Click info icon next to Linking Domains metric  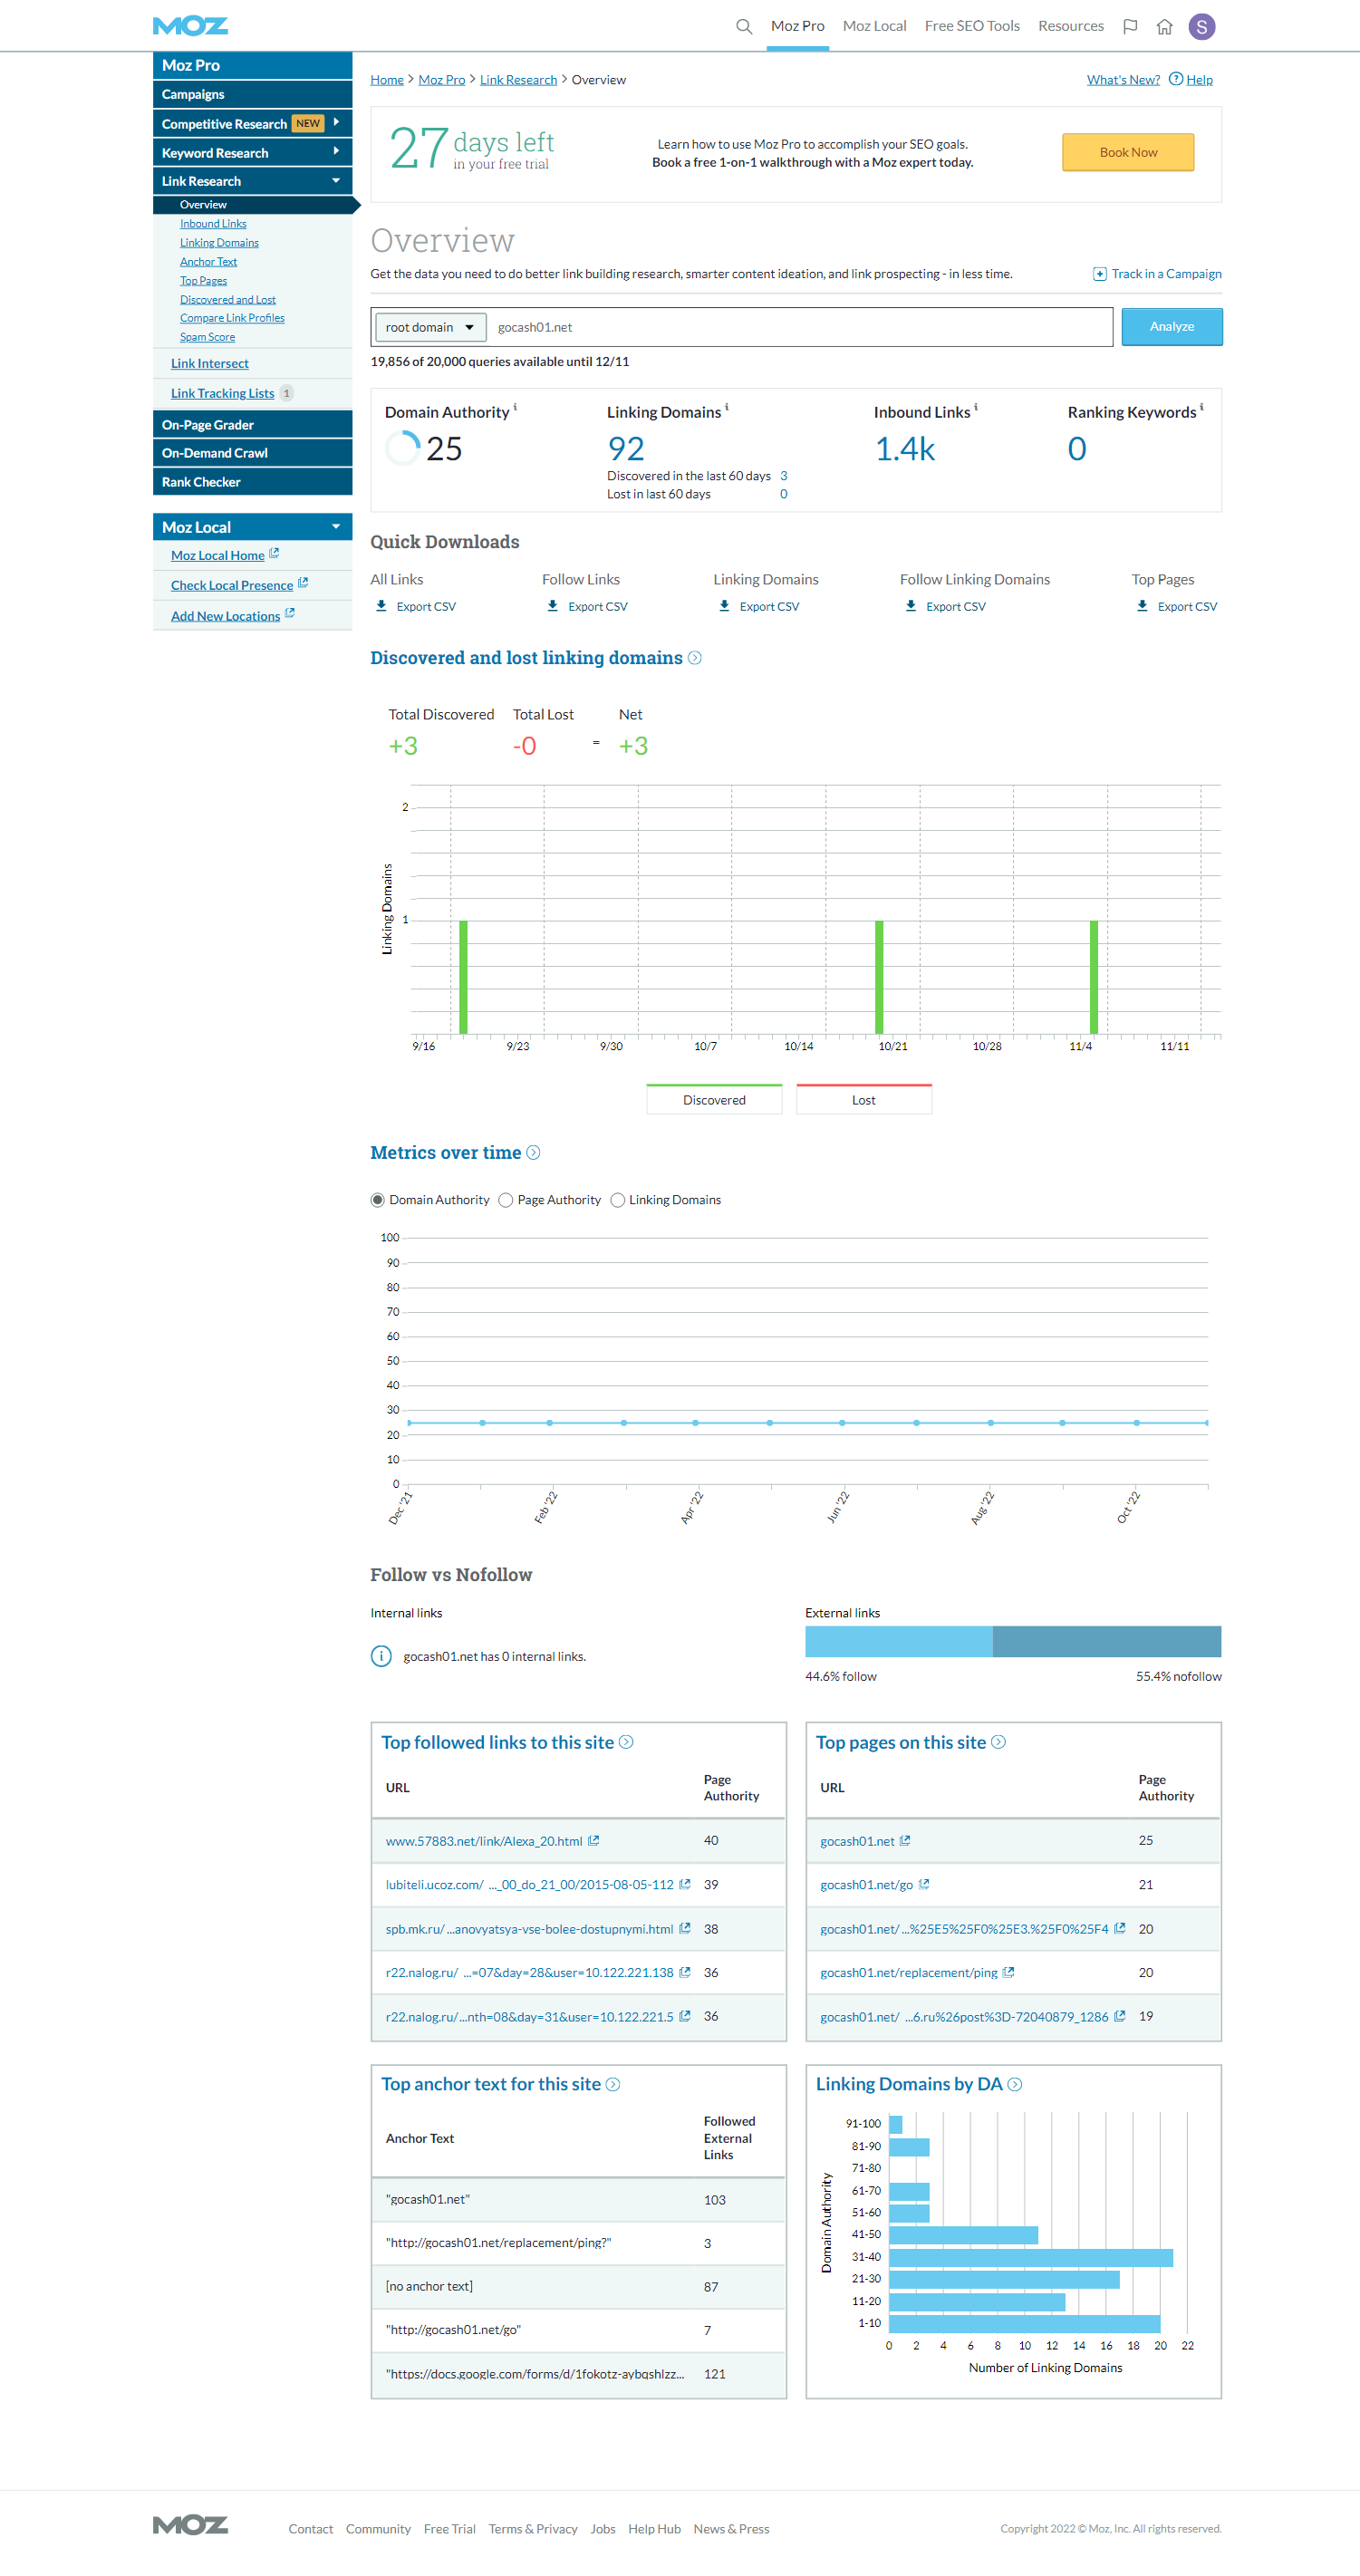click(x=727, y=407)
